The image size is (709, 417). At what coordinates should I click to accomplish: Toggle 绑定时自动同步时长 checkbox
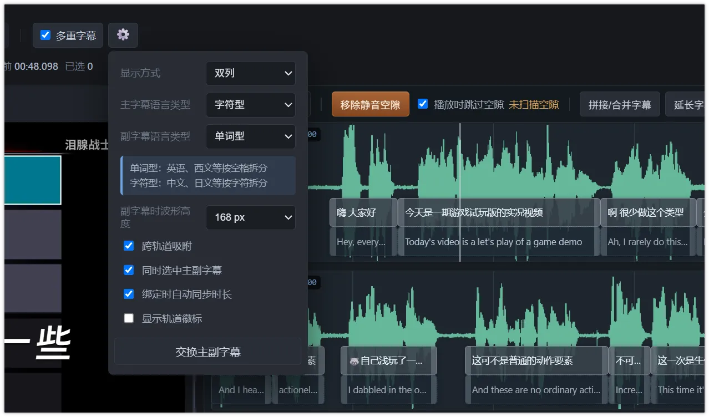129,294
